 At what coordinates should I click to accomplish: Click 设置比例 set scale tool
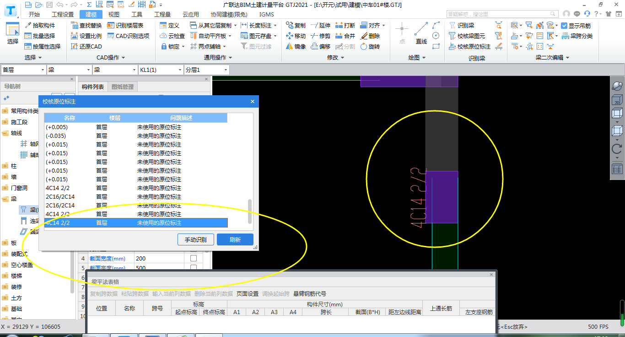coord(86,36)
